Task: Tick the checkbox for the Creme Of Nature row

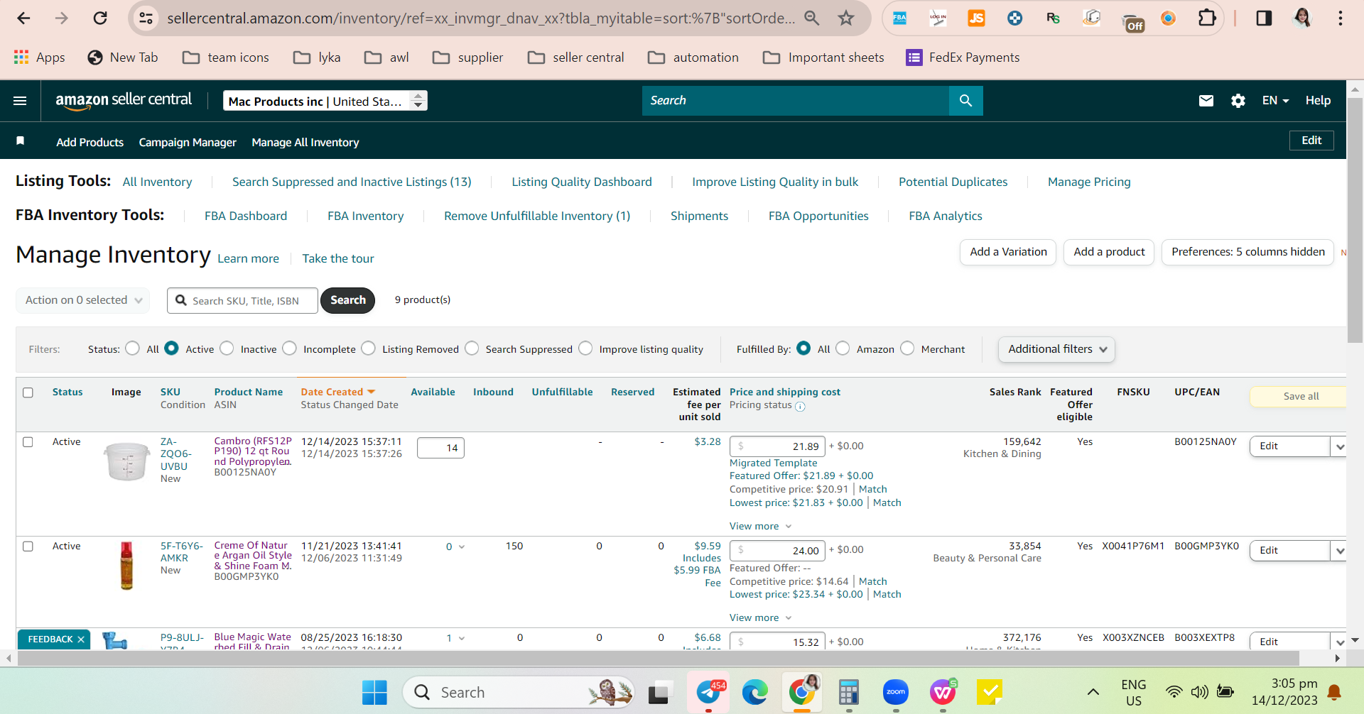Action: 28,547
